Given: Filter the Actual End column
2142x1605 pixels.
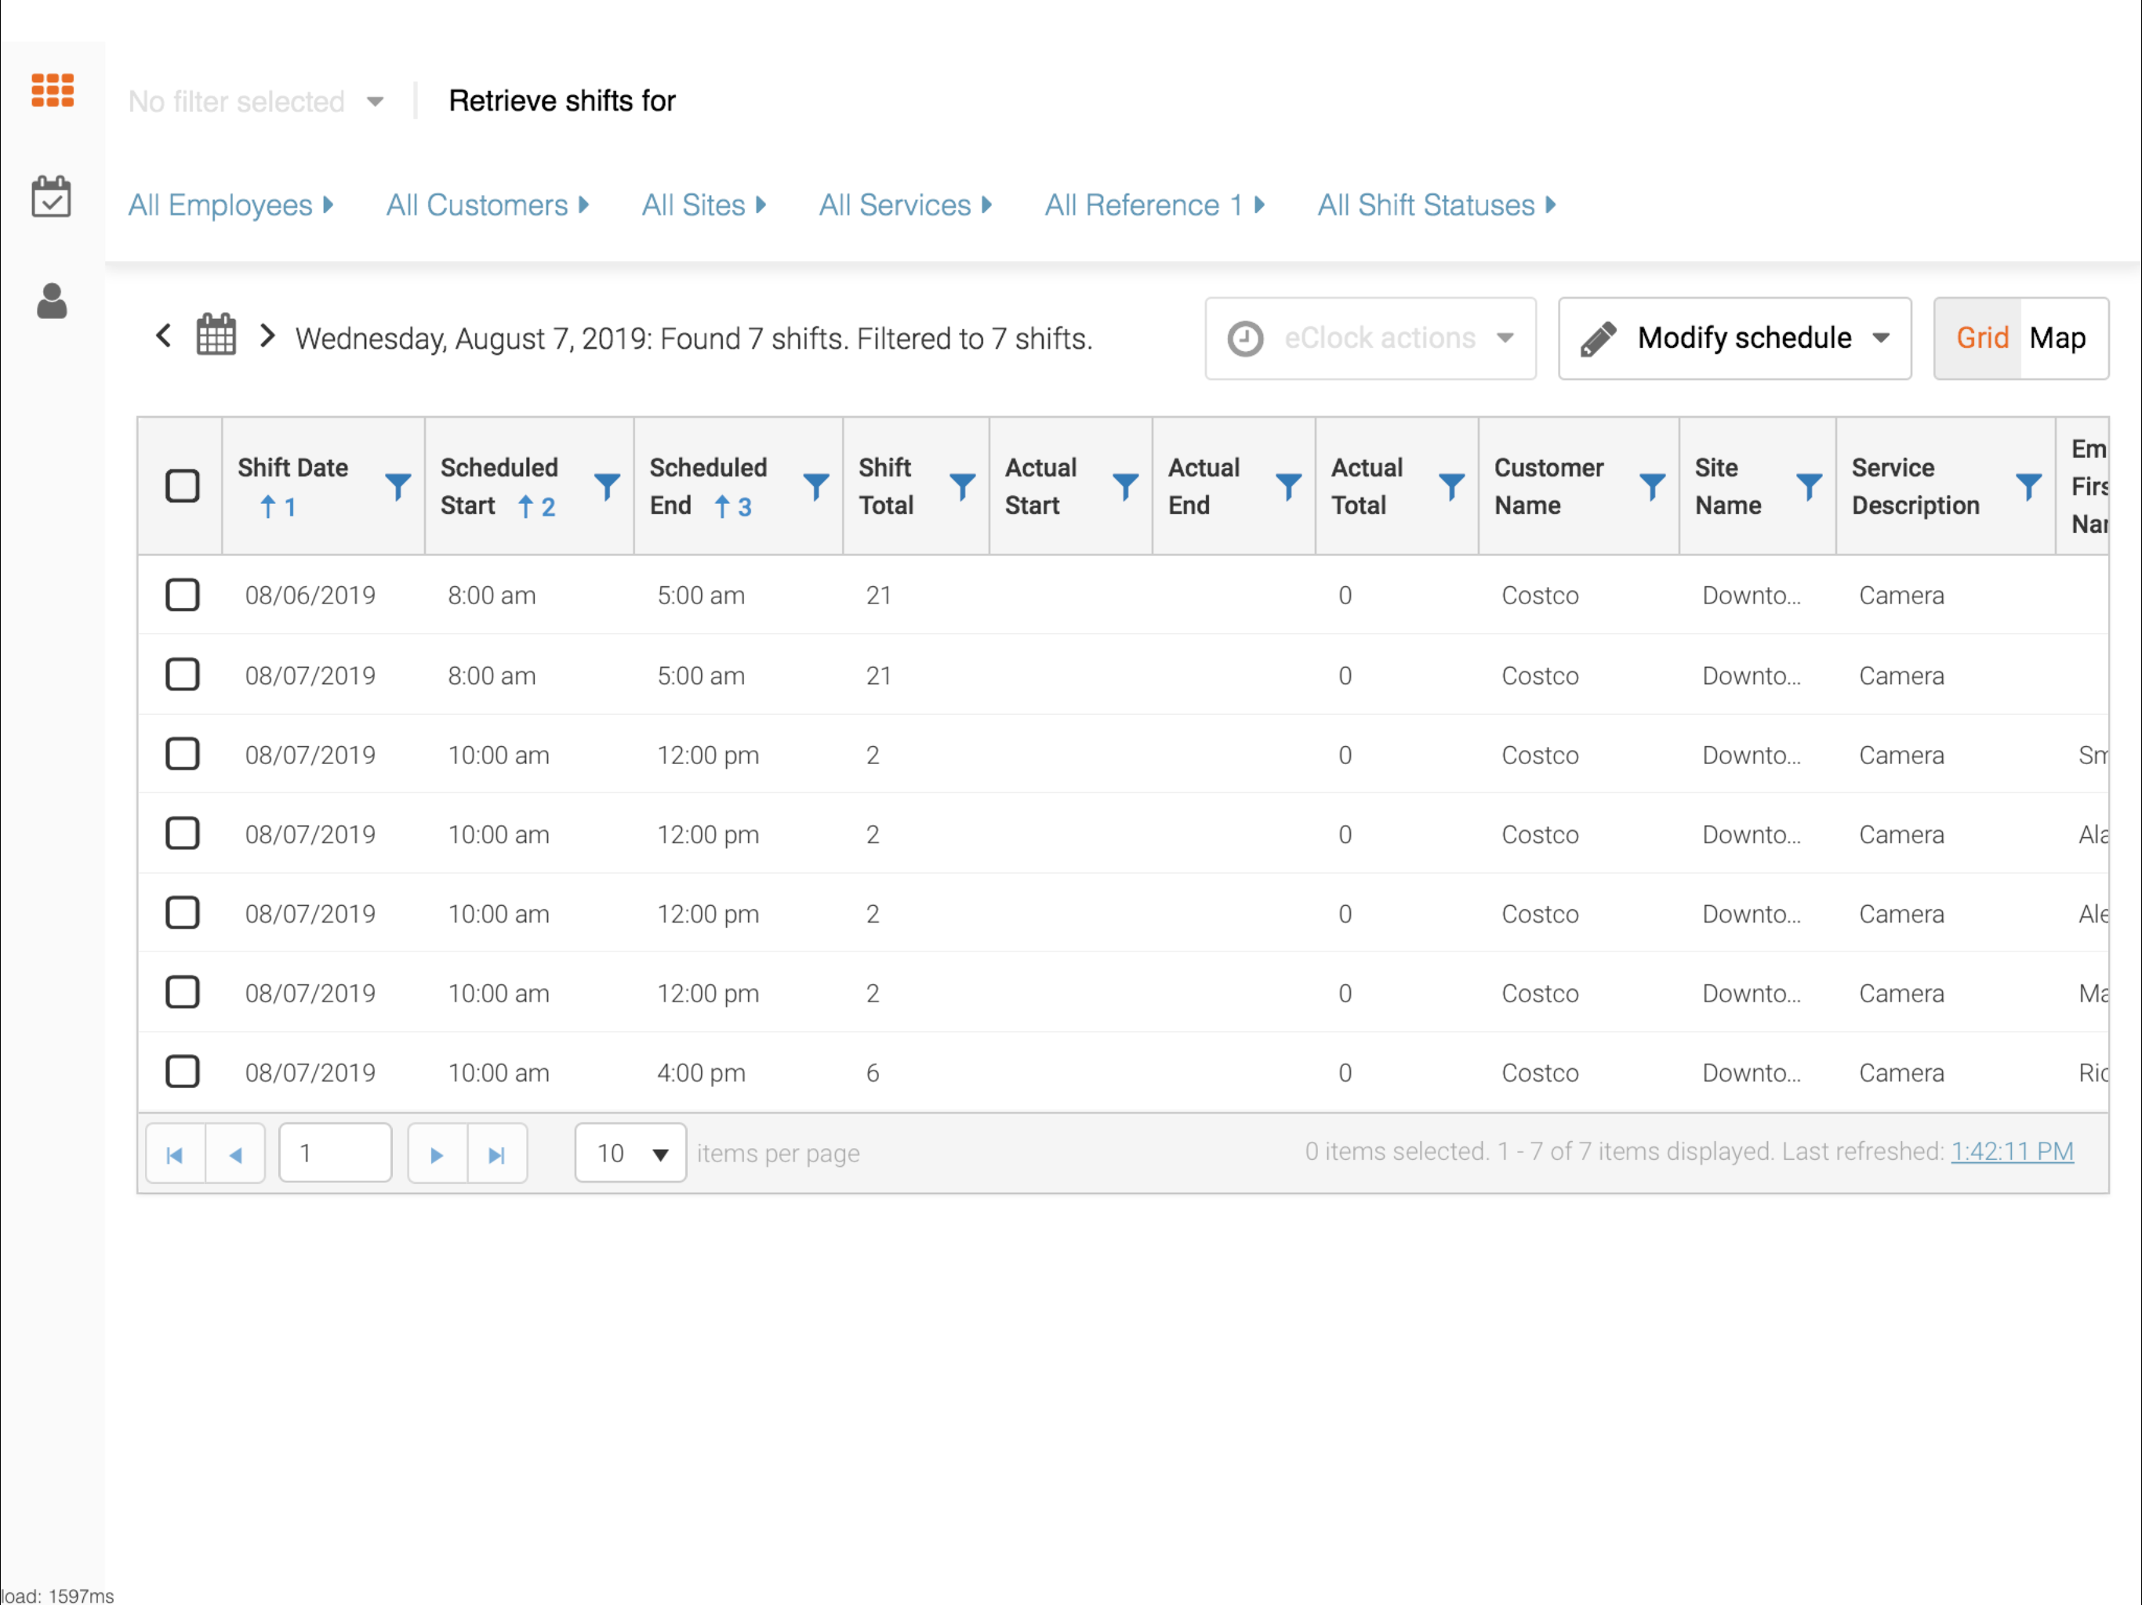Looking at the screenshot, I should [x=1289, y=486].
